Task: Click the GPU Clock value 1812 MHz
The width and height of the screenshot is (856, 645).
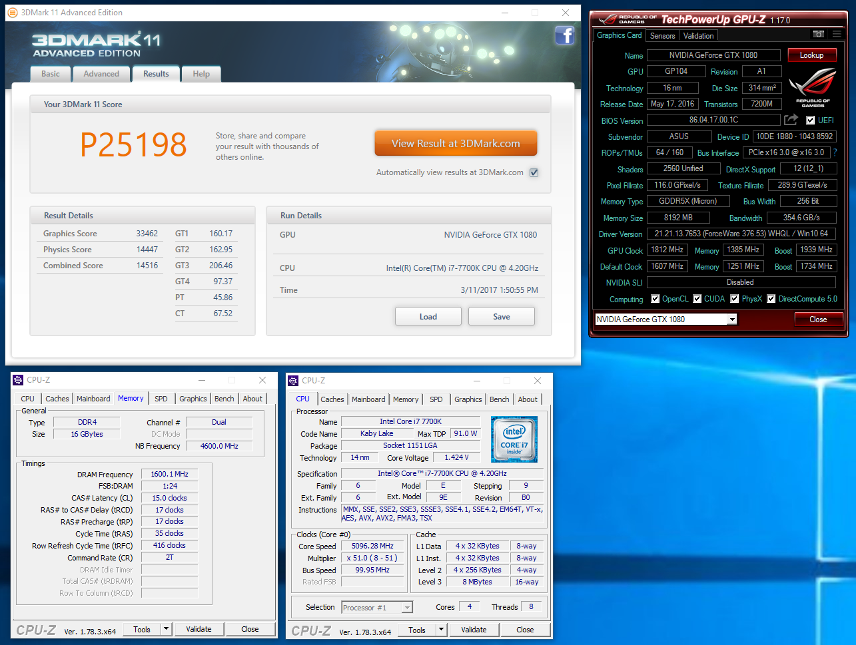Action: pyautogui.click(x=667, y=250)
